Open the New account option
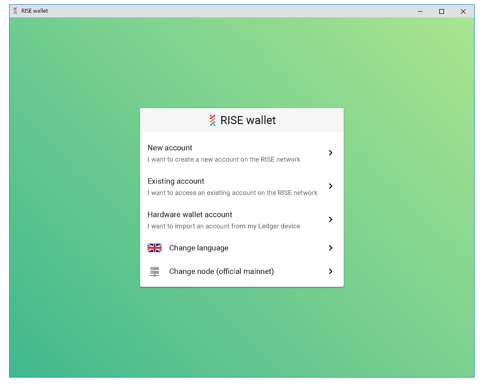Image resolution: width=484 pixels, height=386 pixels. [242, 153]
